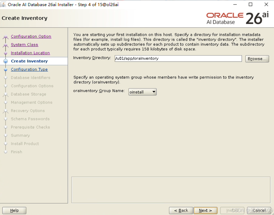Click the Prerequisite Checks step label
The height and width of the screenshot is (215, 274).
click(30, 127)
